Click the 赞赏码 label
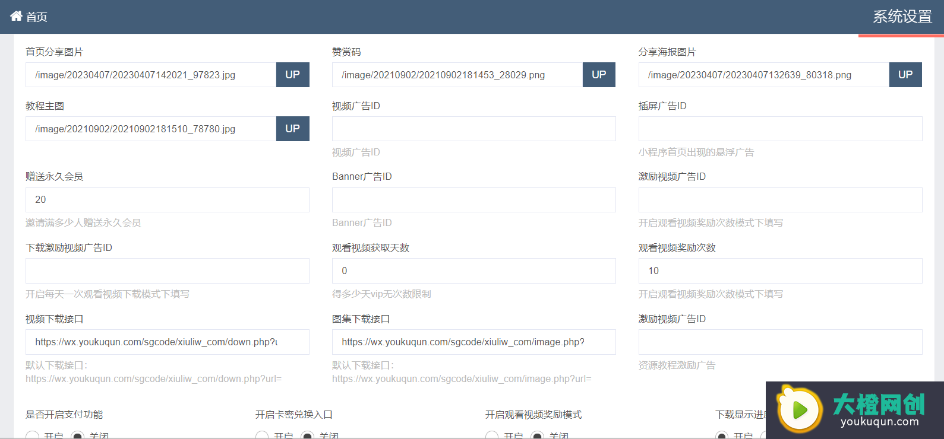944x439 pixels. click(x=346, y=52)
